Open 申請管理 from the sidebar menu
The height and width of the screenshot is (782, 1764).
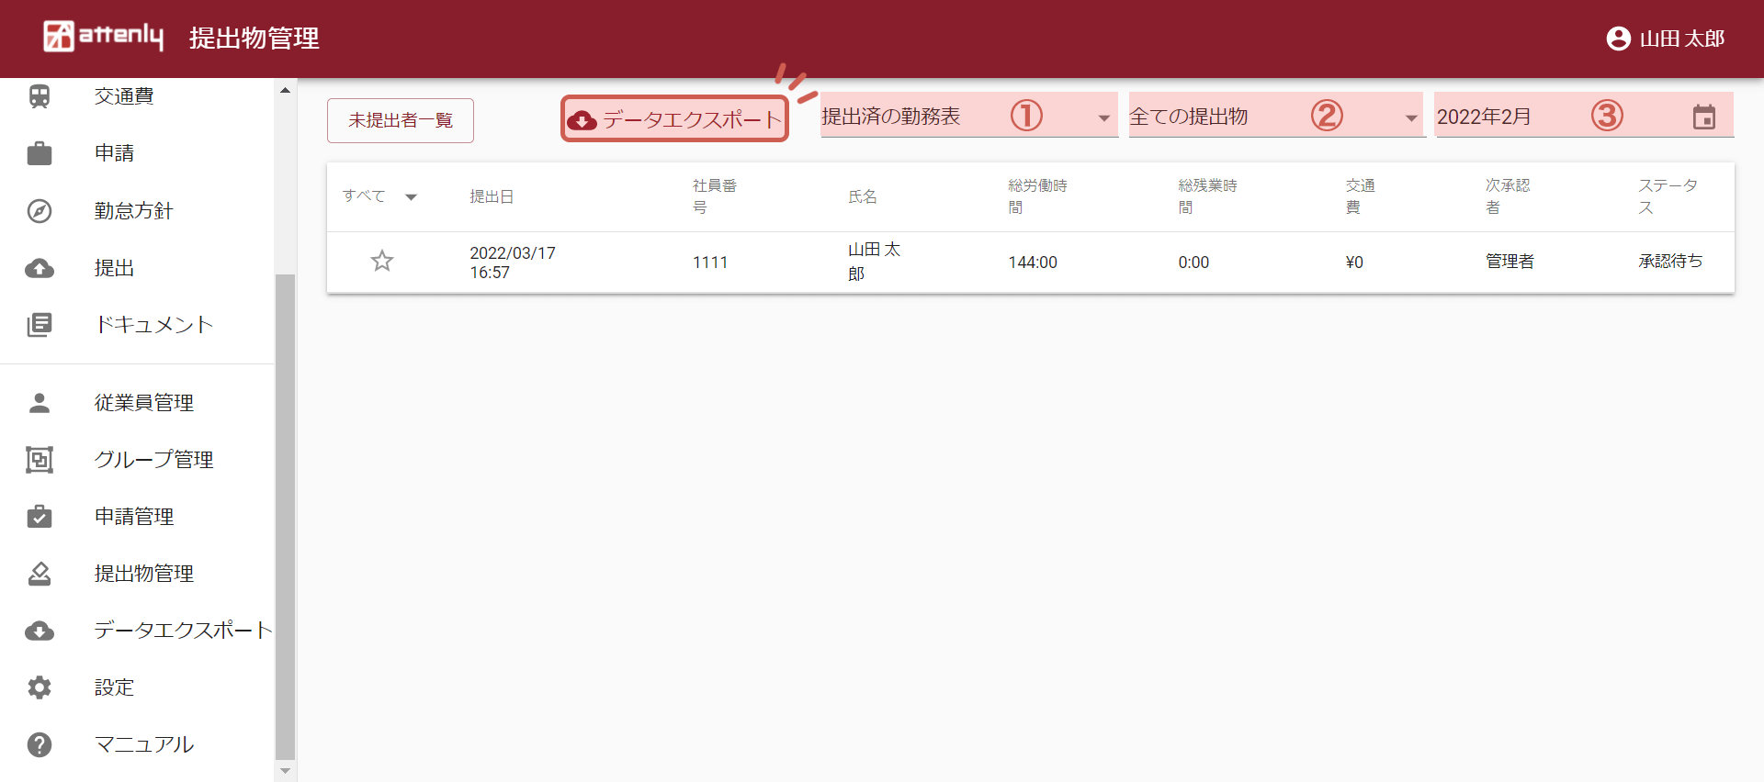(x=134, y=517)
